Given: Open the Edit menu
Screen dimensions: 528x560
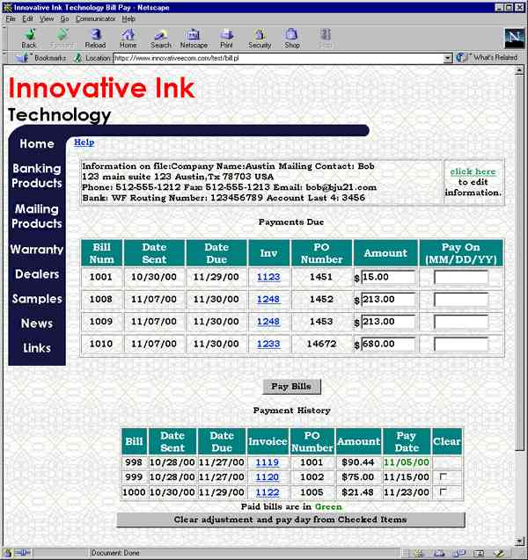Looking at the screenshot, I should [x=27, y=19].
